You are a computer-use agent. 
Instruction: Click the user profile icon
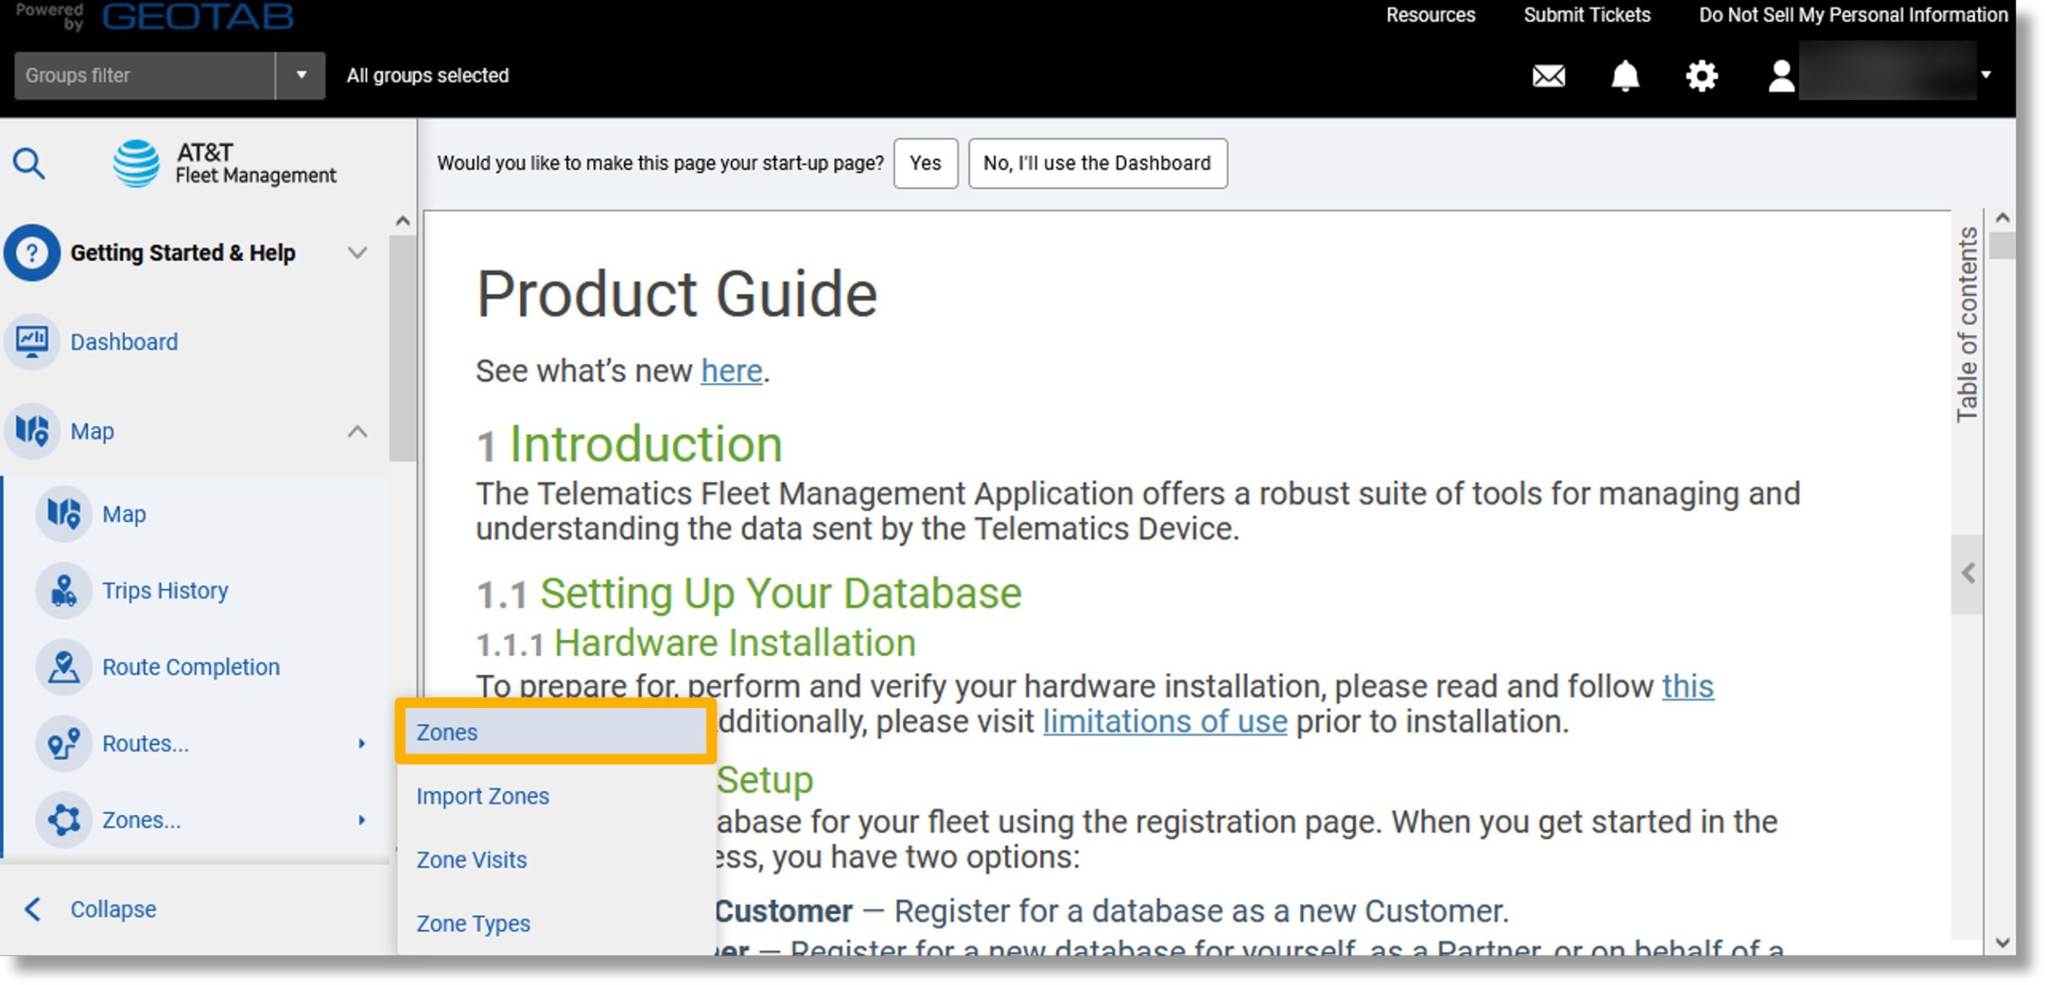[1781, 77]
